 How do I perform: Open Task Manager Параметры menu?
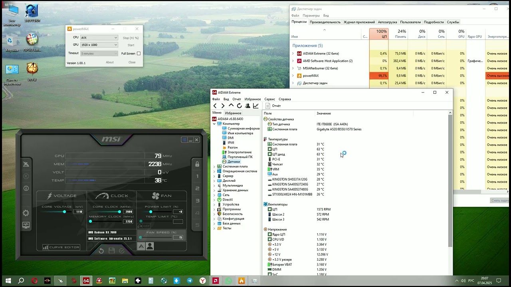(x=311, y=16)
